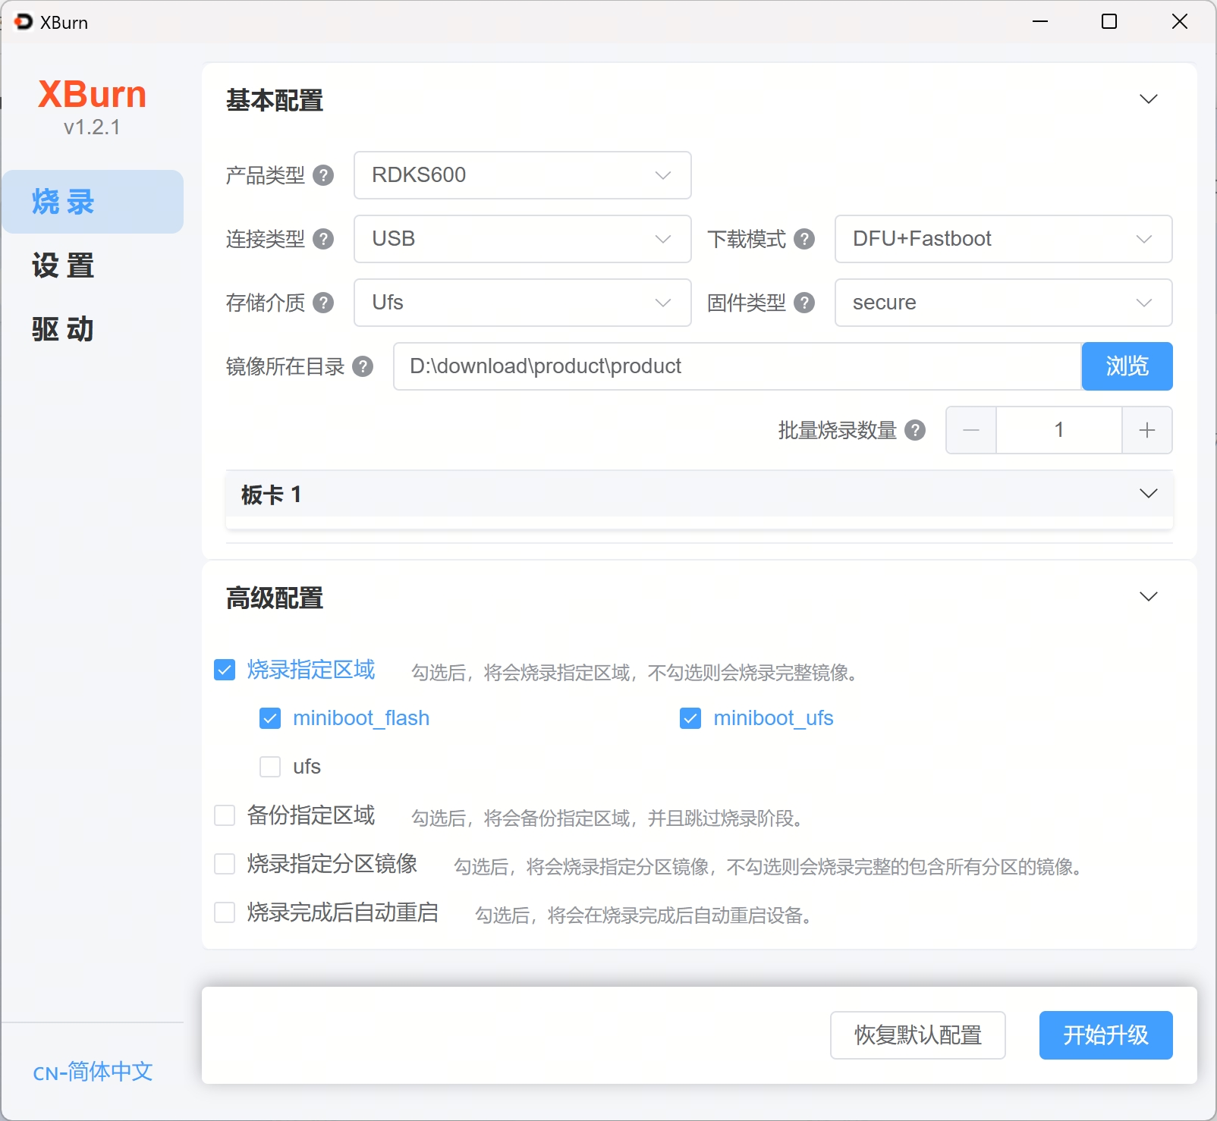This screenshot has width=1217, height=1121.
Task: Click the 产品类型 field label
Action: coord(266,175)
